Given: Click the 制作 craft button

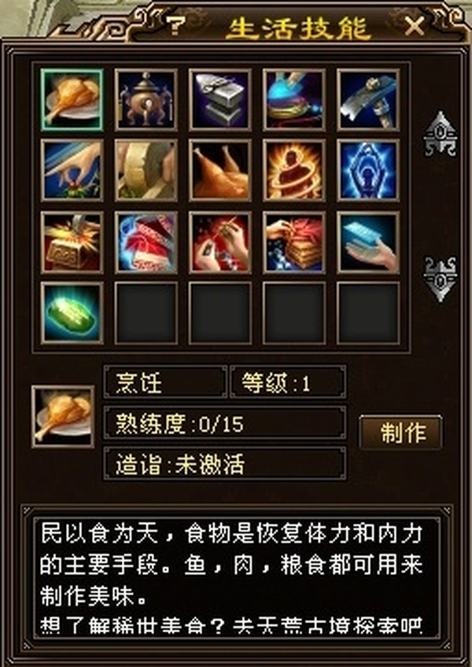Looking at the screenshot, I should (400, 432).
